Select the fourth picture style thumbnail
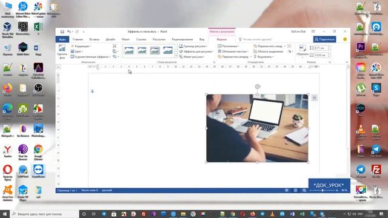Viewport: 388px width, 218px height. 168,50
